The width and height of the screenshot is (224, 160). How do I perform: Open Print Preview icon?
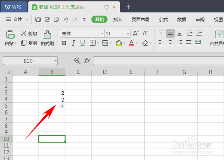coord(57,19)
